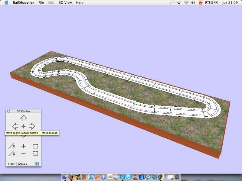Click the move right arrow in 3D Control

point(32,126)
